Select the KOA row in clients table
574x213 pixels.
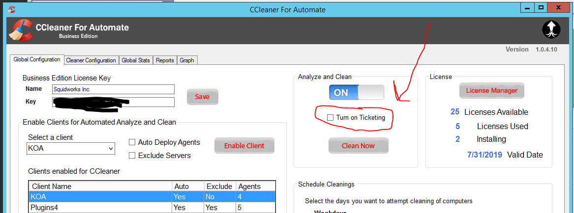(x=98, y=196)
